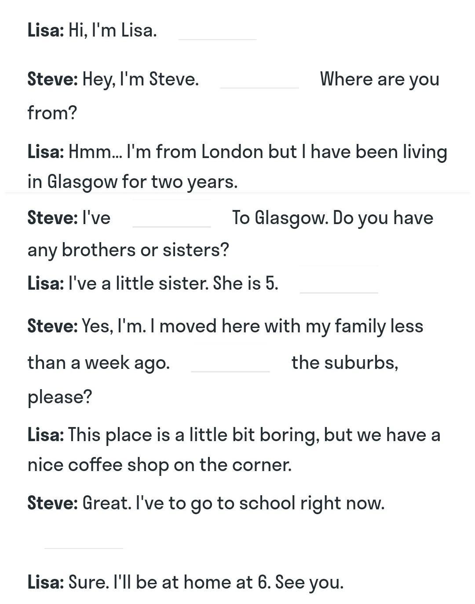This screenshot has height=604, width=475.
Task: Click the text "any brothers or sisters?"
Action: pyautogui.click(x=128, y=250)
